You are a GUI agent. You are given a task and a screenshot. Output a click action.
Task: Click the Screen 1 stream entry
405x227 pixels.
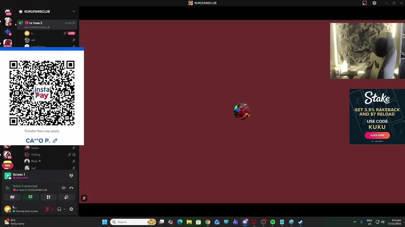click(19, 176)
